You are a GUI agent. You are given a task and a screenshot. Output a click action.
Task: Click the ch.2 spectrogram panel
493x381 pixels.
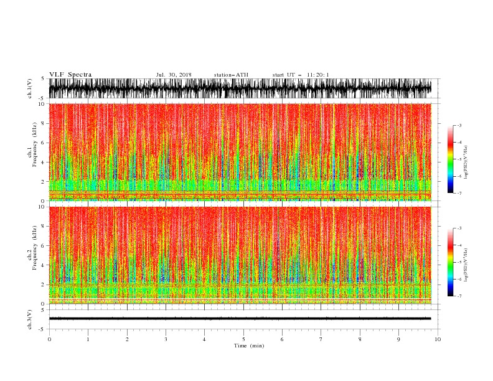(x=240, y=255)
